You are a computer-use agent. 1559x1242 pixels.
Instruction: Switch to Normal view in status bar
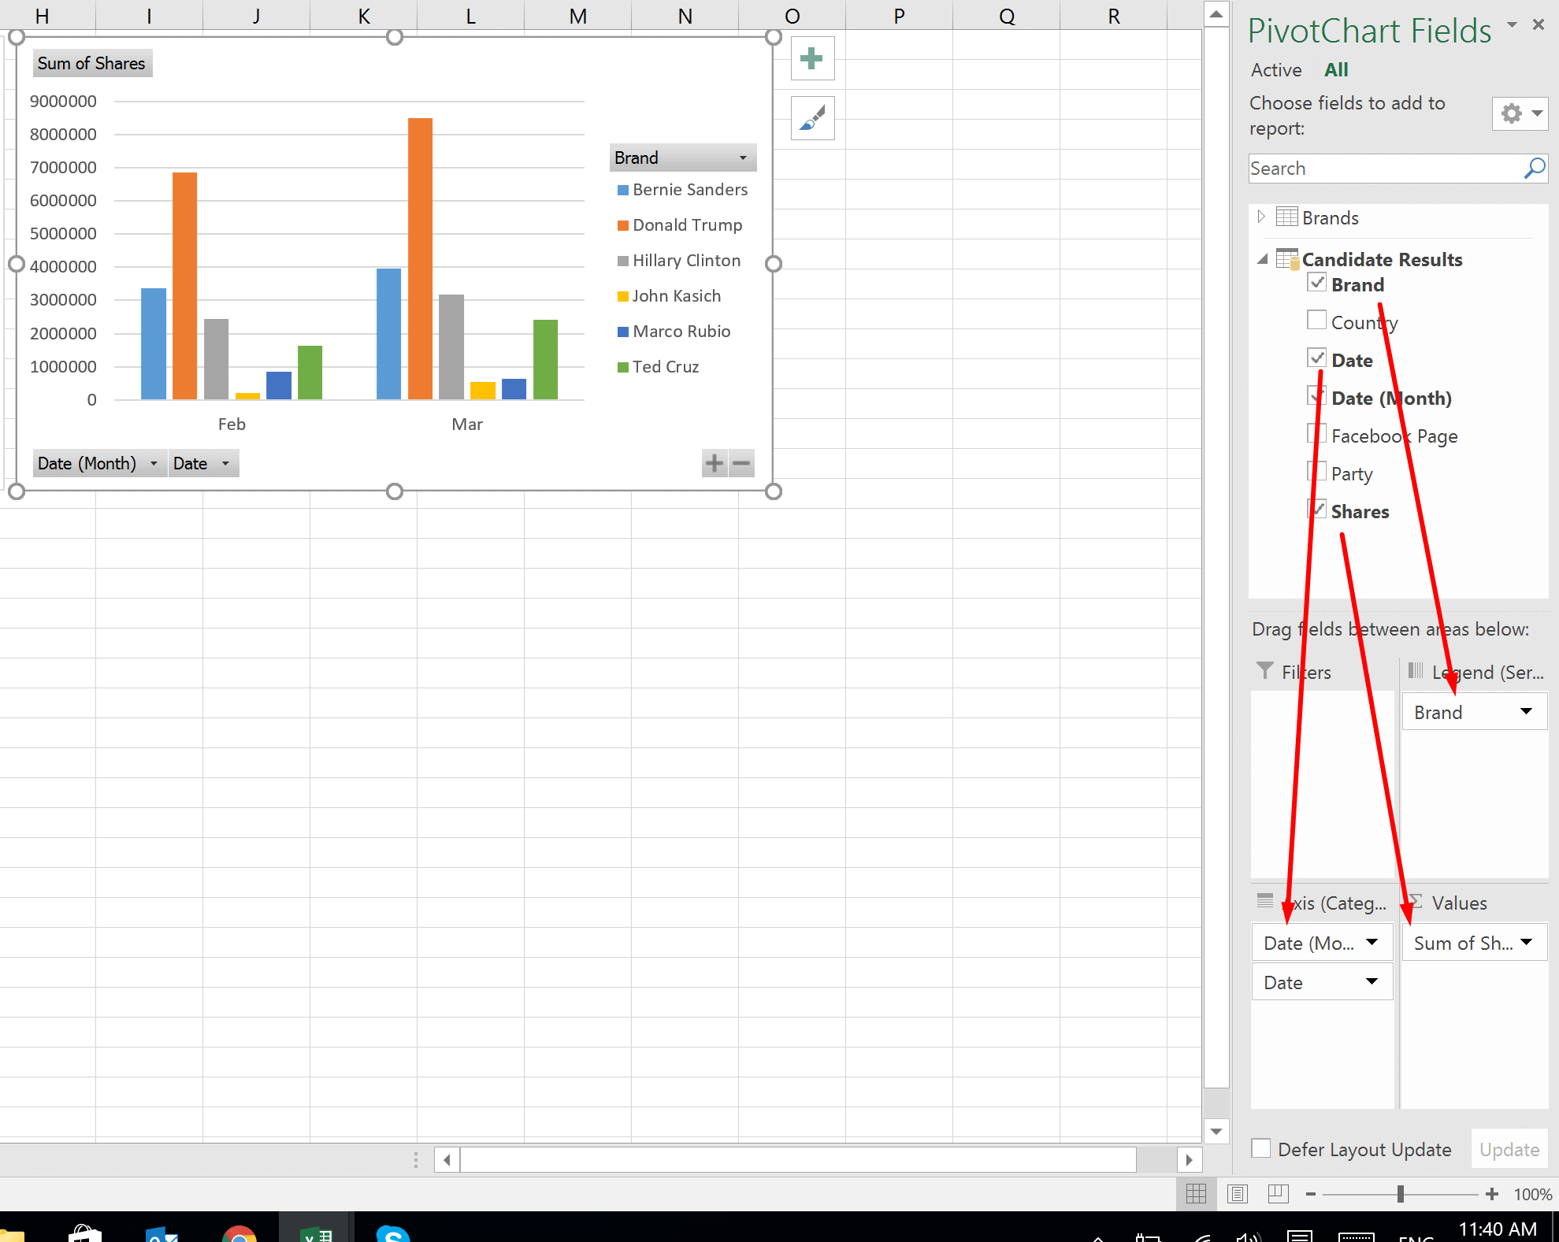point(1196,1194)
